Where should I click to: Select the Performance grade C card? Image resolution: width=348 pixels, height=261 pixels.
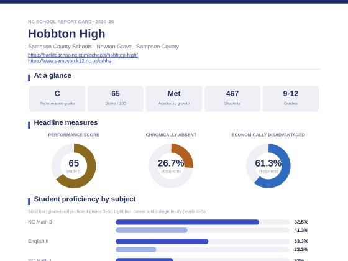tap(57, 99)
